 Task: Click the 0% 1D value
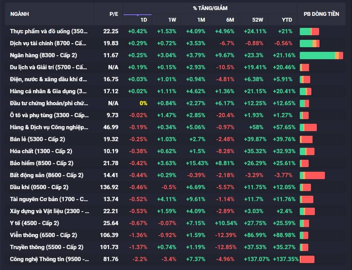[144, 103]
